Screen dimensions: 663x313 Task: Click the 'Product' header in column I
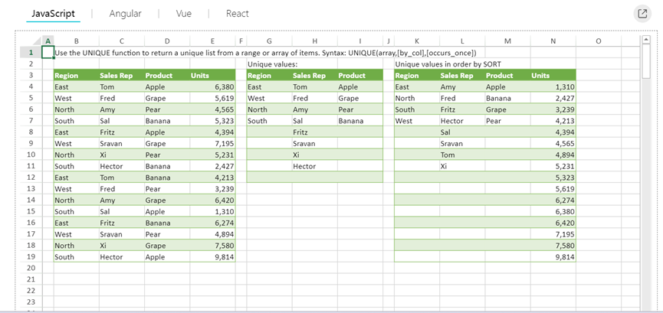360,76
